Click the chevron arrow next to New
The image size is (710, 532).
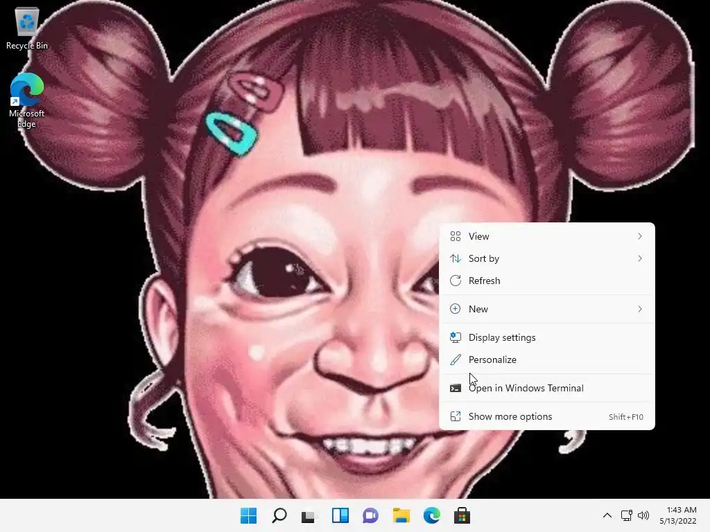640,309
